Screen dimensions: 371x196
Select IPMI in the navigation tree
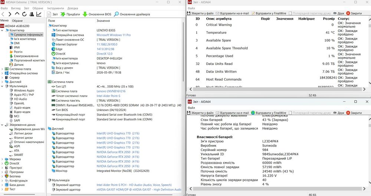tap(17, 48)
